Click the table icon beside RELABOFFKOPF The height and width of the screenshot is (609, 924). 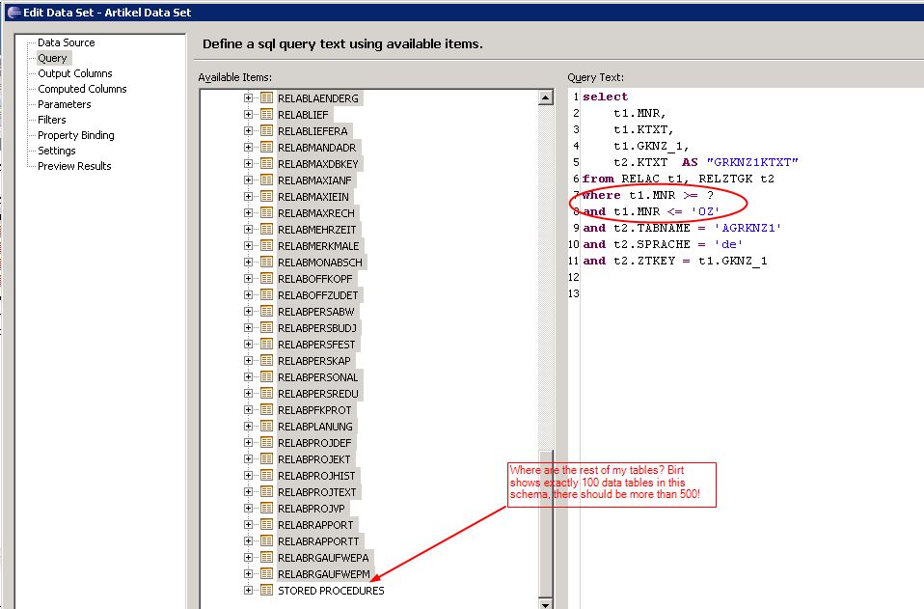(266, 278)
